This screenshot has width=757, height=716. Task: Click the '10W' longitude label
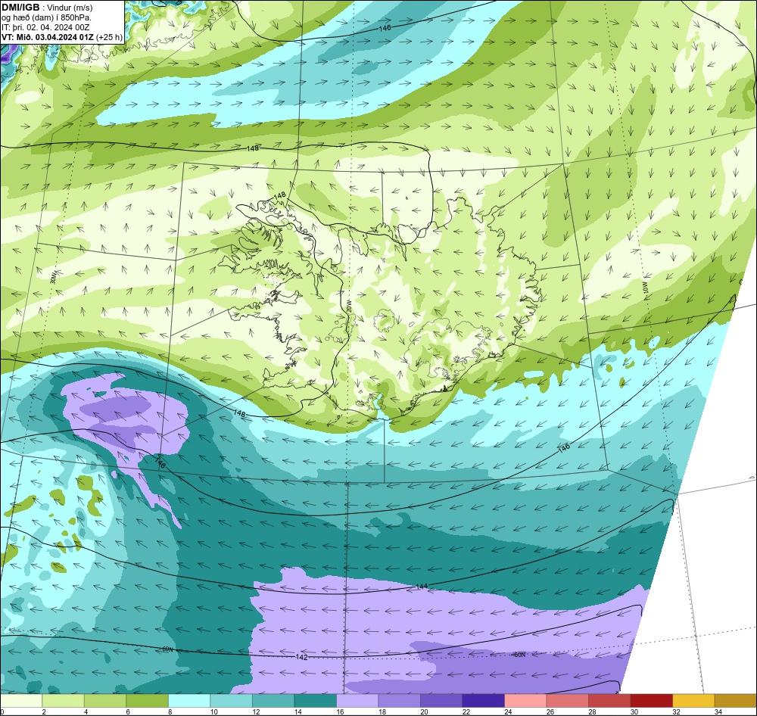click(x=644, y=288)
